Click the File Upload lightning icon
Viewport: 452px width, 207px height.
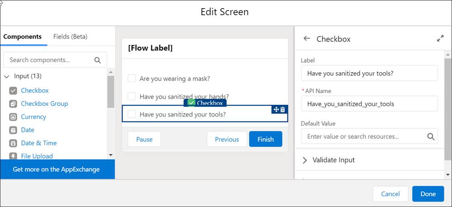pyautogui.click(x=13, y=156)
